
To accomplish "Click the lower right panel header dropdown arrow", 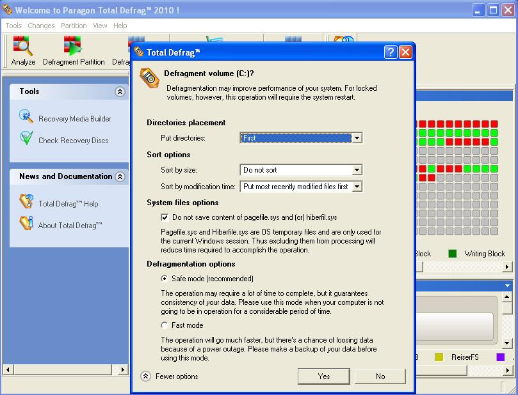I will point(507,286).
